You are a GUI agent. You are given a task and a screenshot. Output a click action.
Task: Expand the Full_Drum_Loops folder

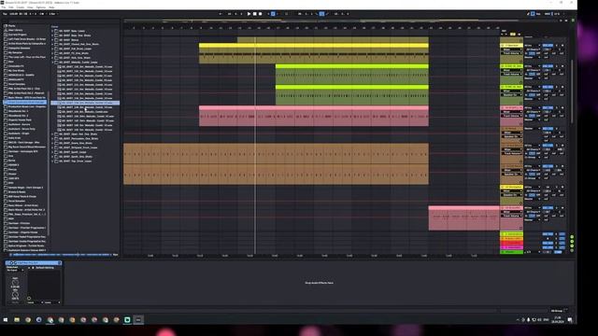[52, 49]
